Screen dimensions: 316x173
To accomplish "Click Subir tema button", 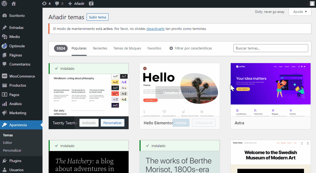I will coord(98,17).
